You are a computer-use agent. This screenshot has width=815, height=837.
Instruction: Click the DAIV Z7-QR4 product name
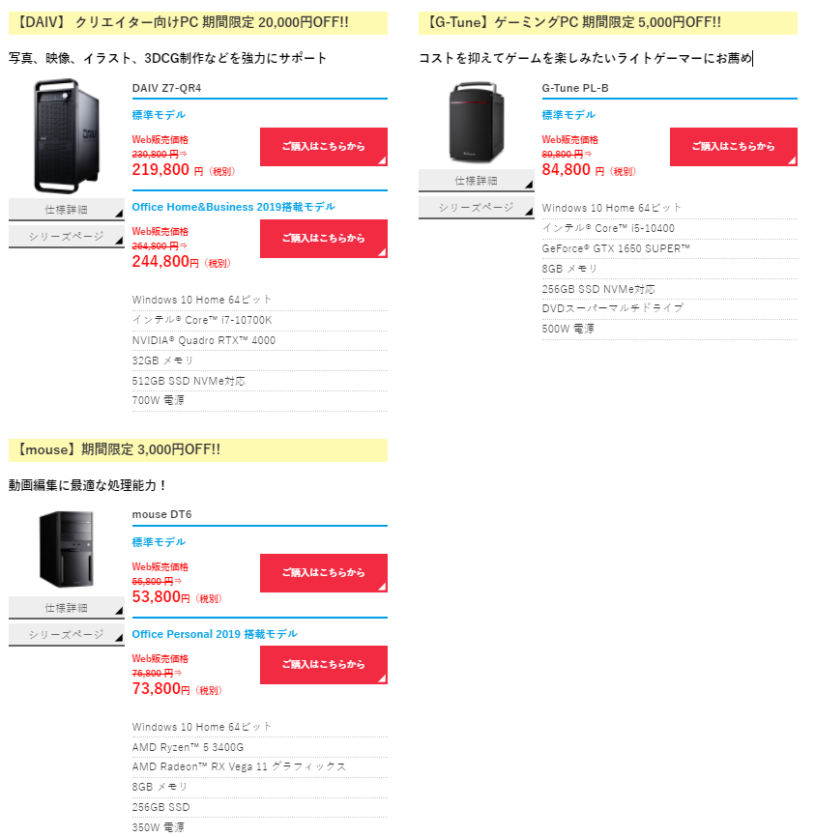point(166,88)
